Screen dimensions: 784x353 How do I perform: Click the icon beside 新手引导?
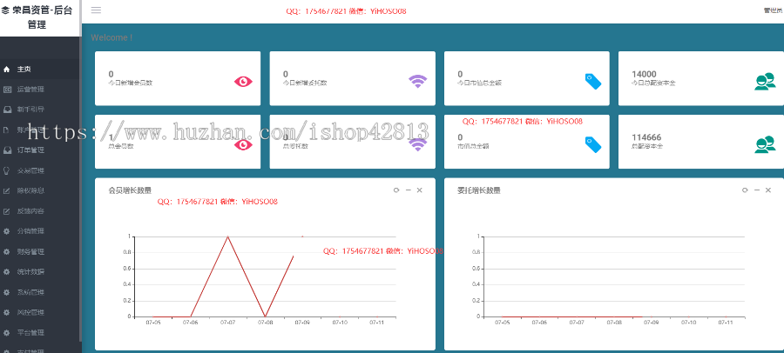coord(7,110)
